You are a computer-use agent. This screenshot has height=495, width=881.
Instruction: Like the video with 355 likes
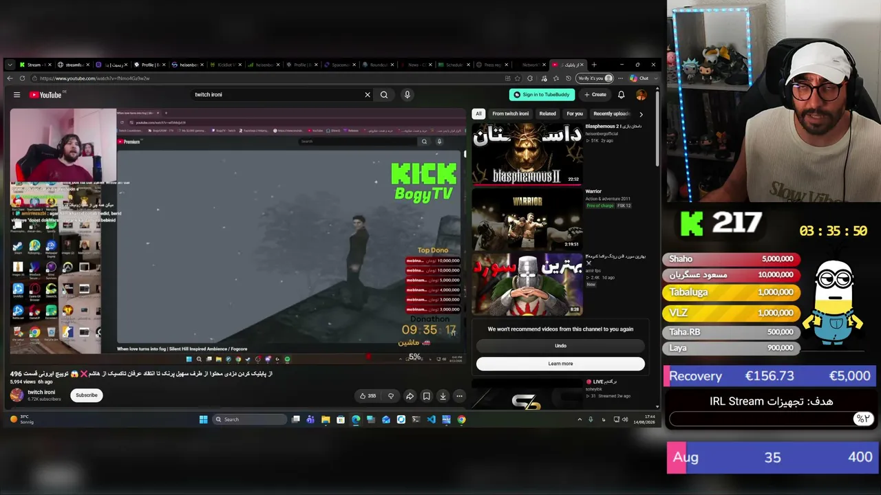tap(368, 396)
